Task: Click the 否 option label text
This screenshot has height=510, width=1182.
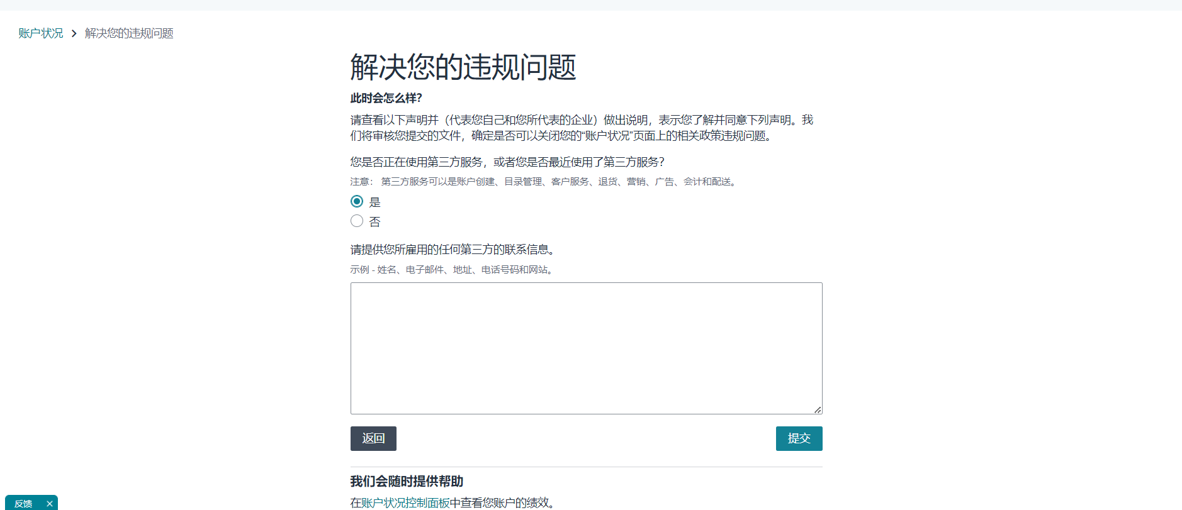Action: pos(374,221)
